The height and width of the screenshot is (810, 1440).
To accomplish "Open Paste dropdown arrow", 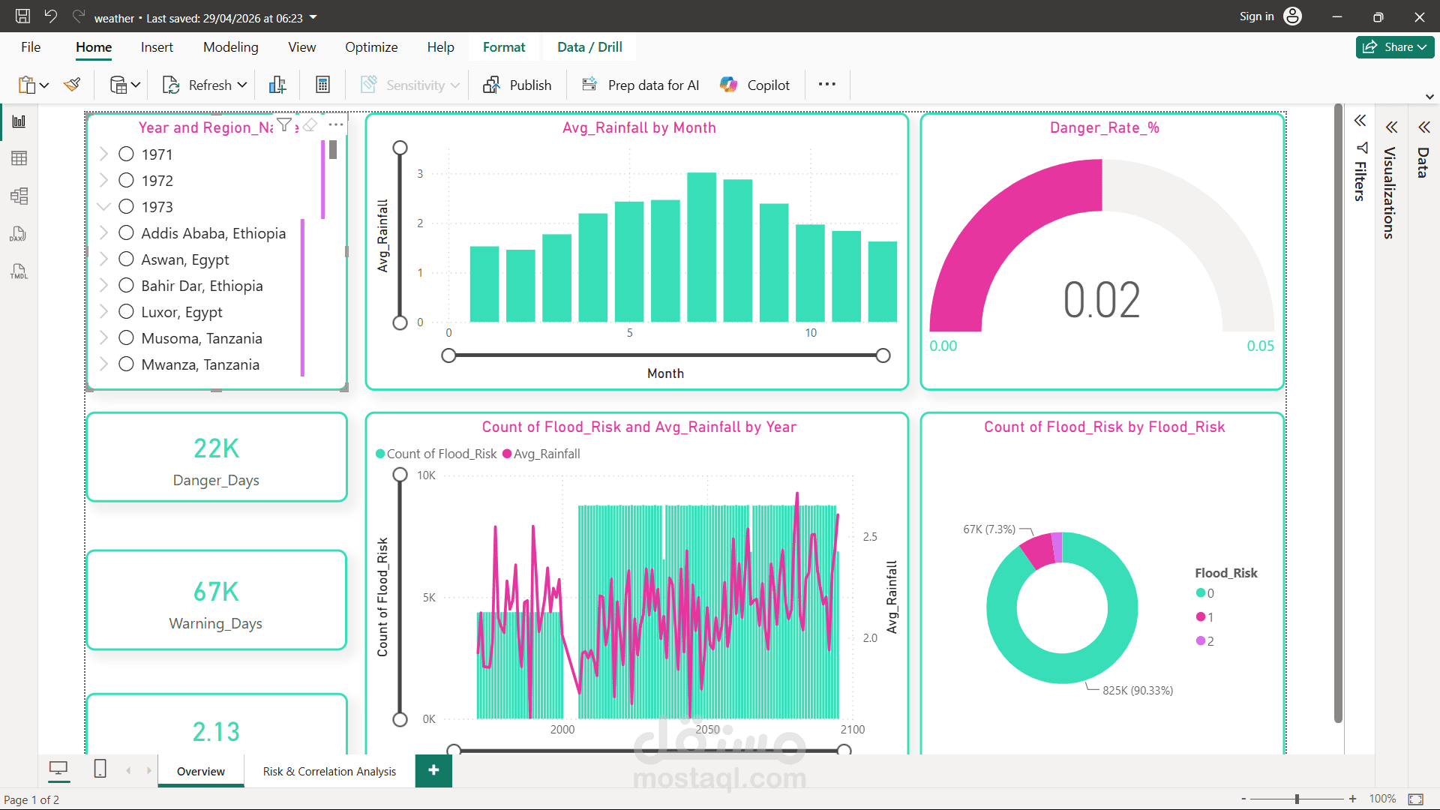I will pyautogui.click(x=44, y=85).
